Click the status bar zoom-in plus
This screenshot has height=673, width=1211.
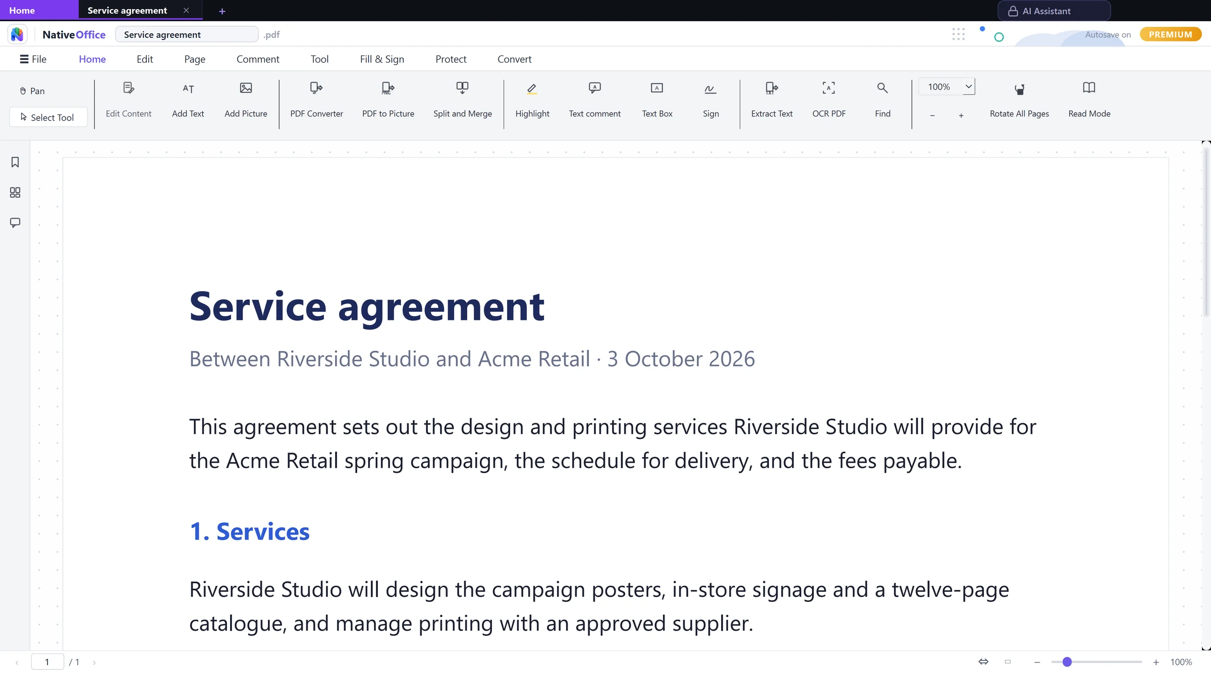(x=1156, y=662)
